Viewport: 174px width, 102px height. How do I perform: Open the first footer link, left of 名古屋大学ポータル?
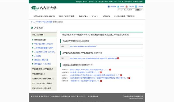click(x=35, y=96)
